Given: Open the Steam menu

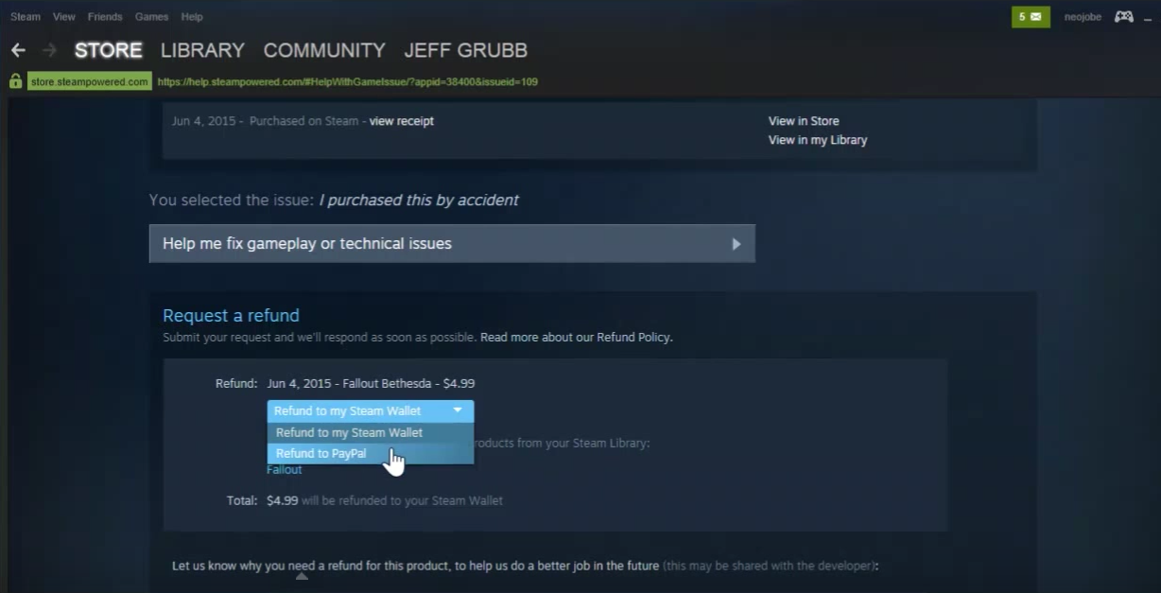Looking at the screenshot, I should pyautogui.click(x=26, y=17).
